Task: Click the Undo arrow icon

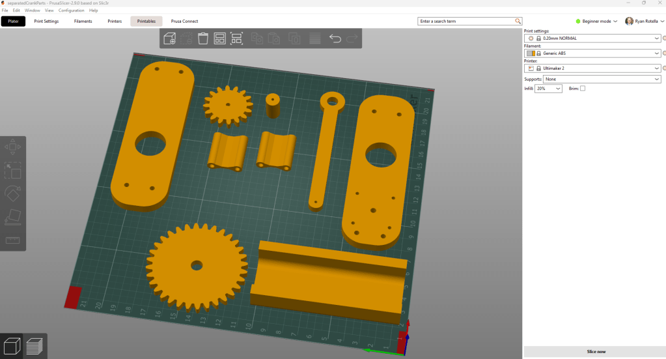Action: click(x=335, y=38)
